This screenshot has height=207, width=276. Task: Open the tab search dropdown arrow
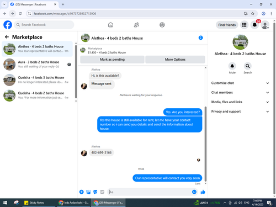4,4
